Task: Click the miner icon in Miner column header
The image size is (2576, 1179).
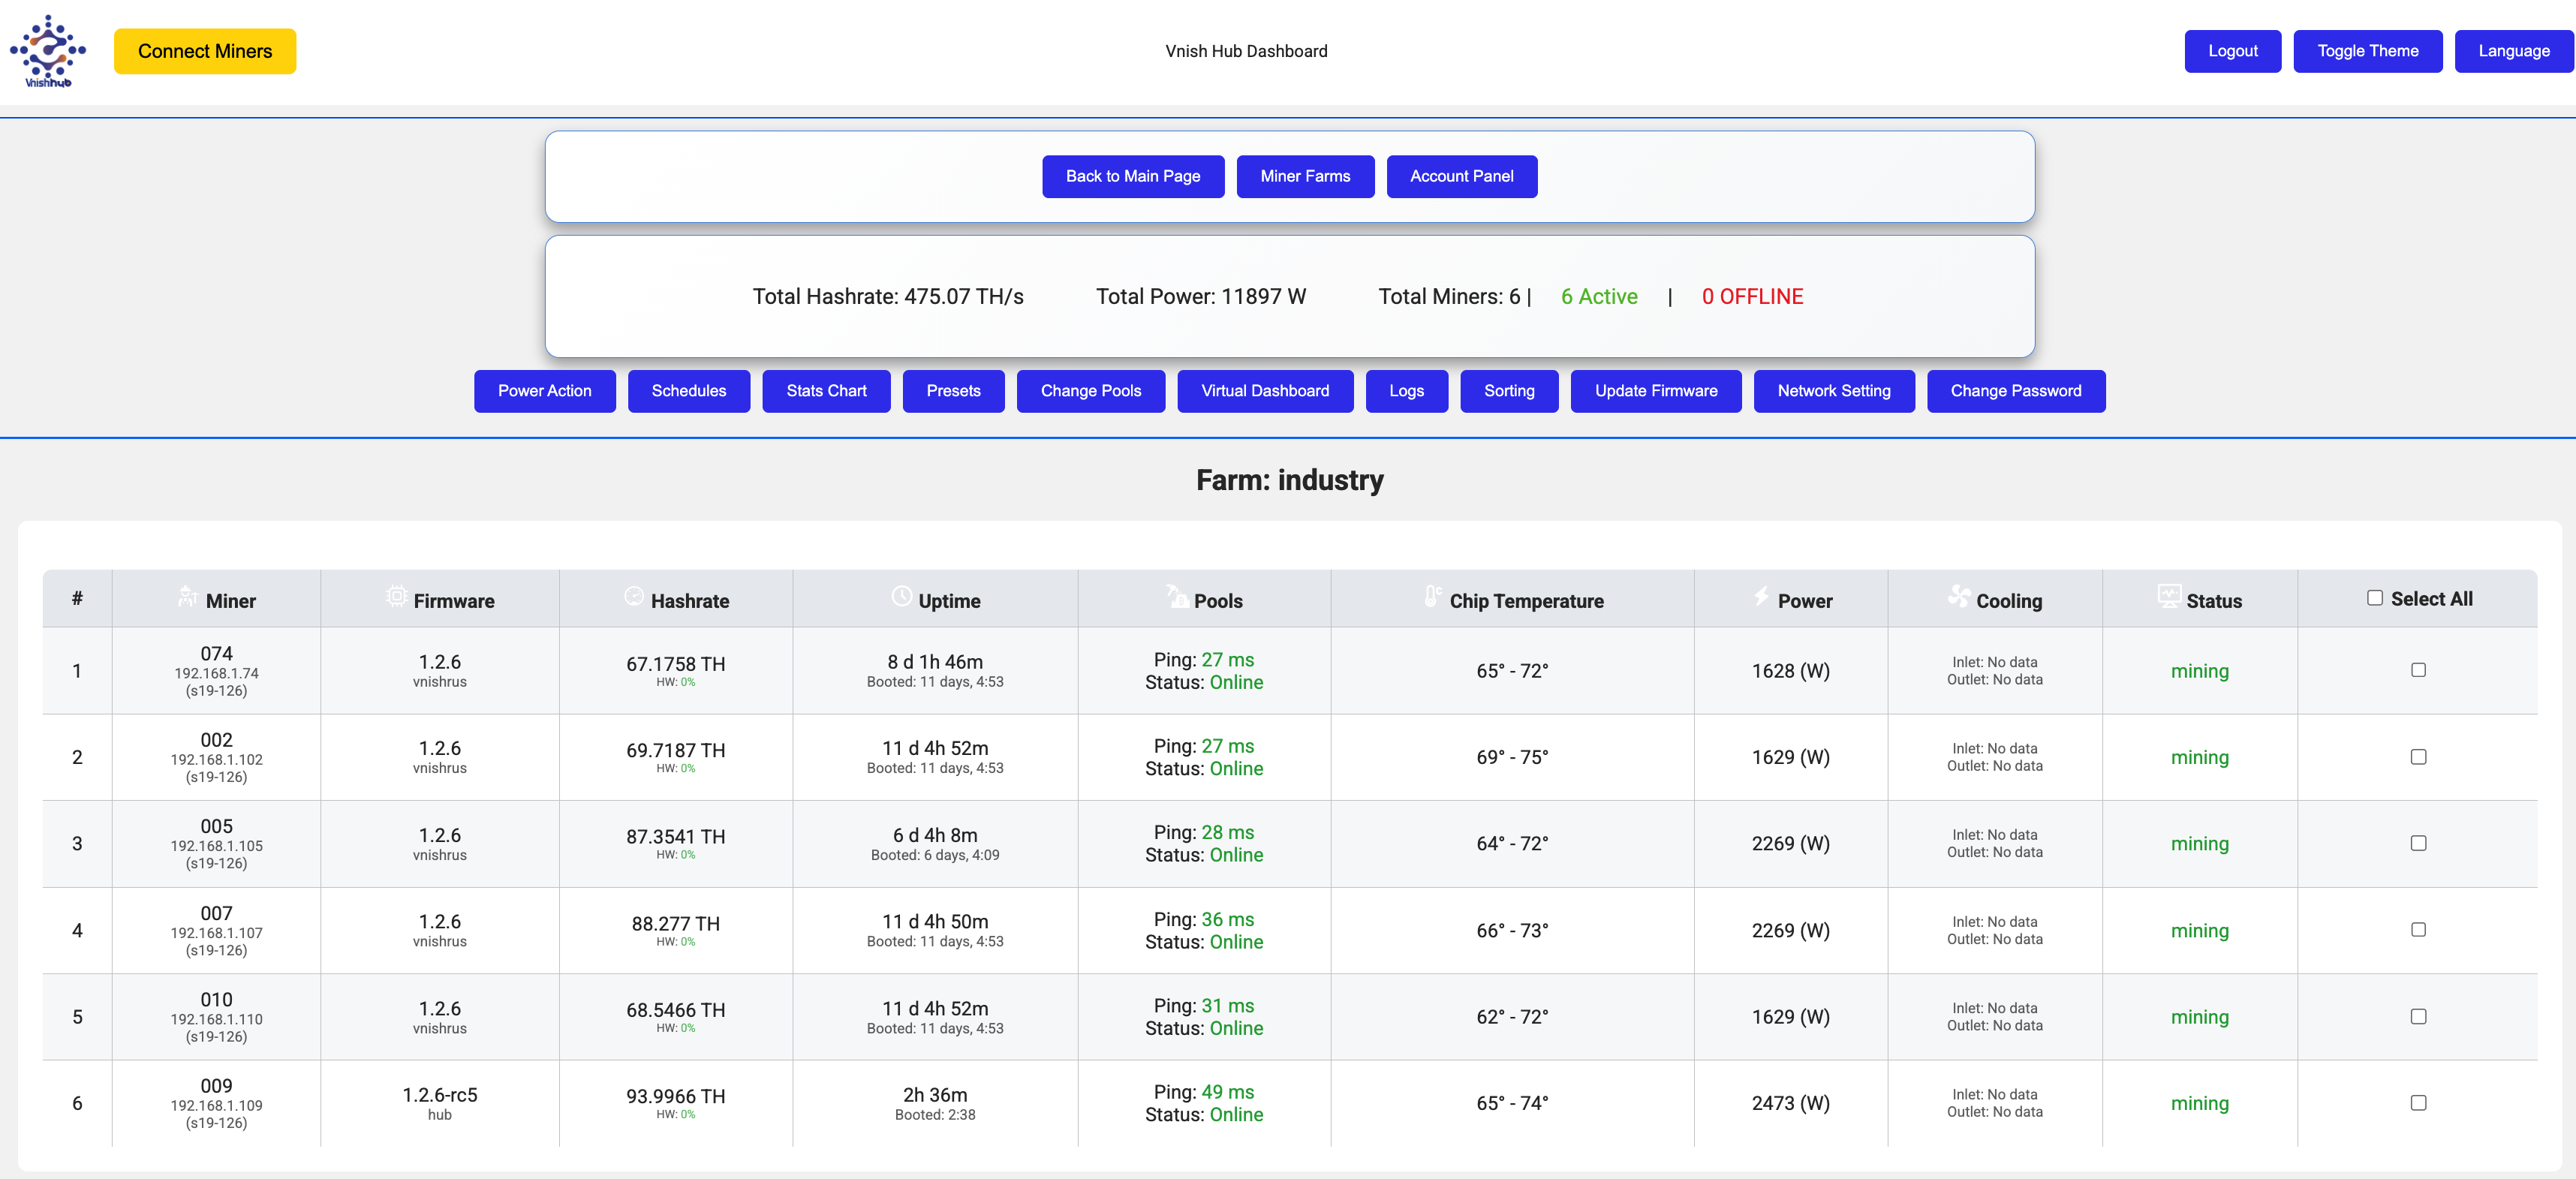Action: pyautogui.click(x=187, y=597)
